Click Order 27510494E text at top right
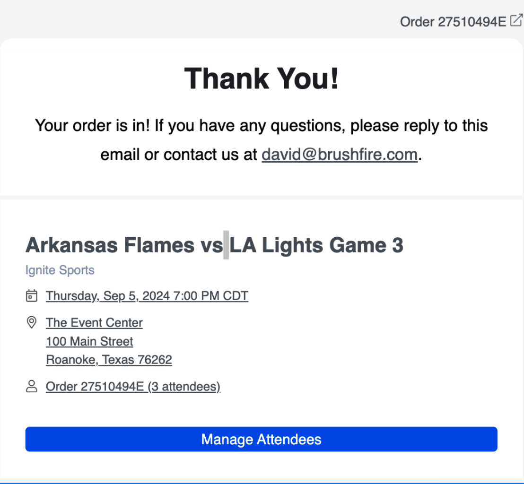The image size is (524, 484). pos(453,22)
